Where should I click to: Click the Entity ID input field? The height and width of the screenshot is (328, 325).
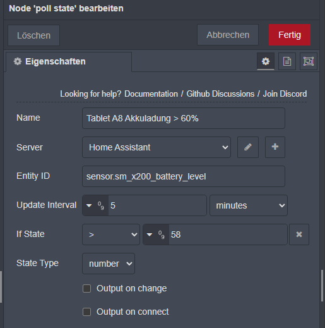[x=184, y=176]
